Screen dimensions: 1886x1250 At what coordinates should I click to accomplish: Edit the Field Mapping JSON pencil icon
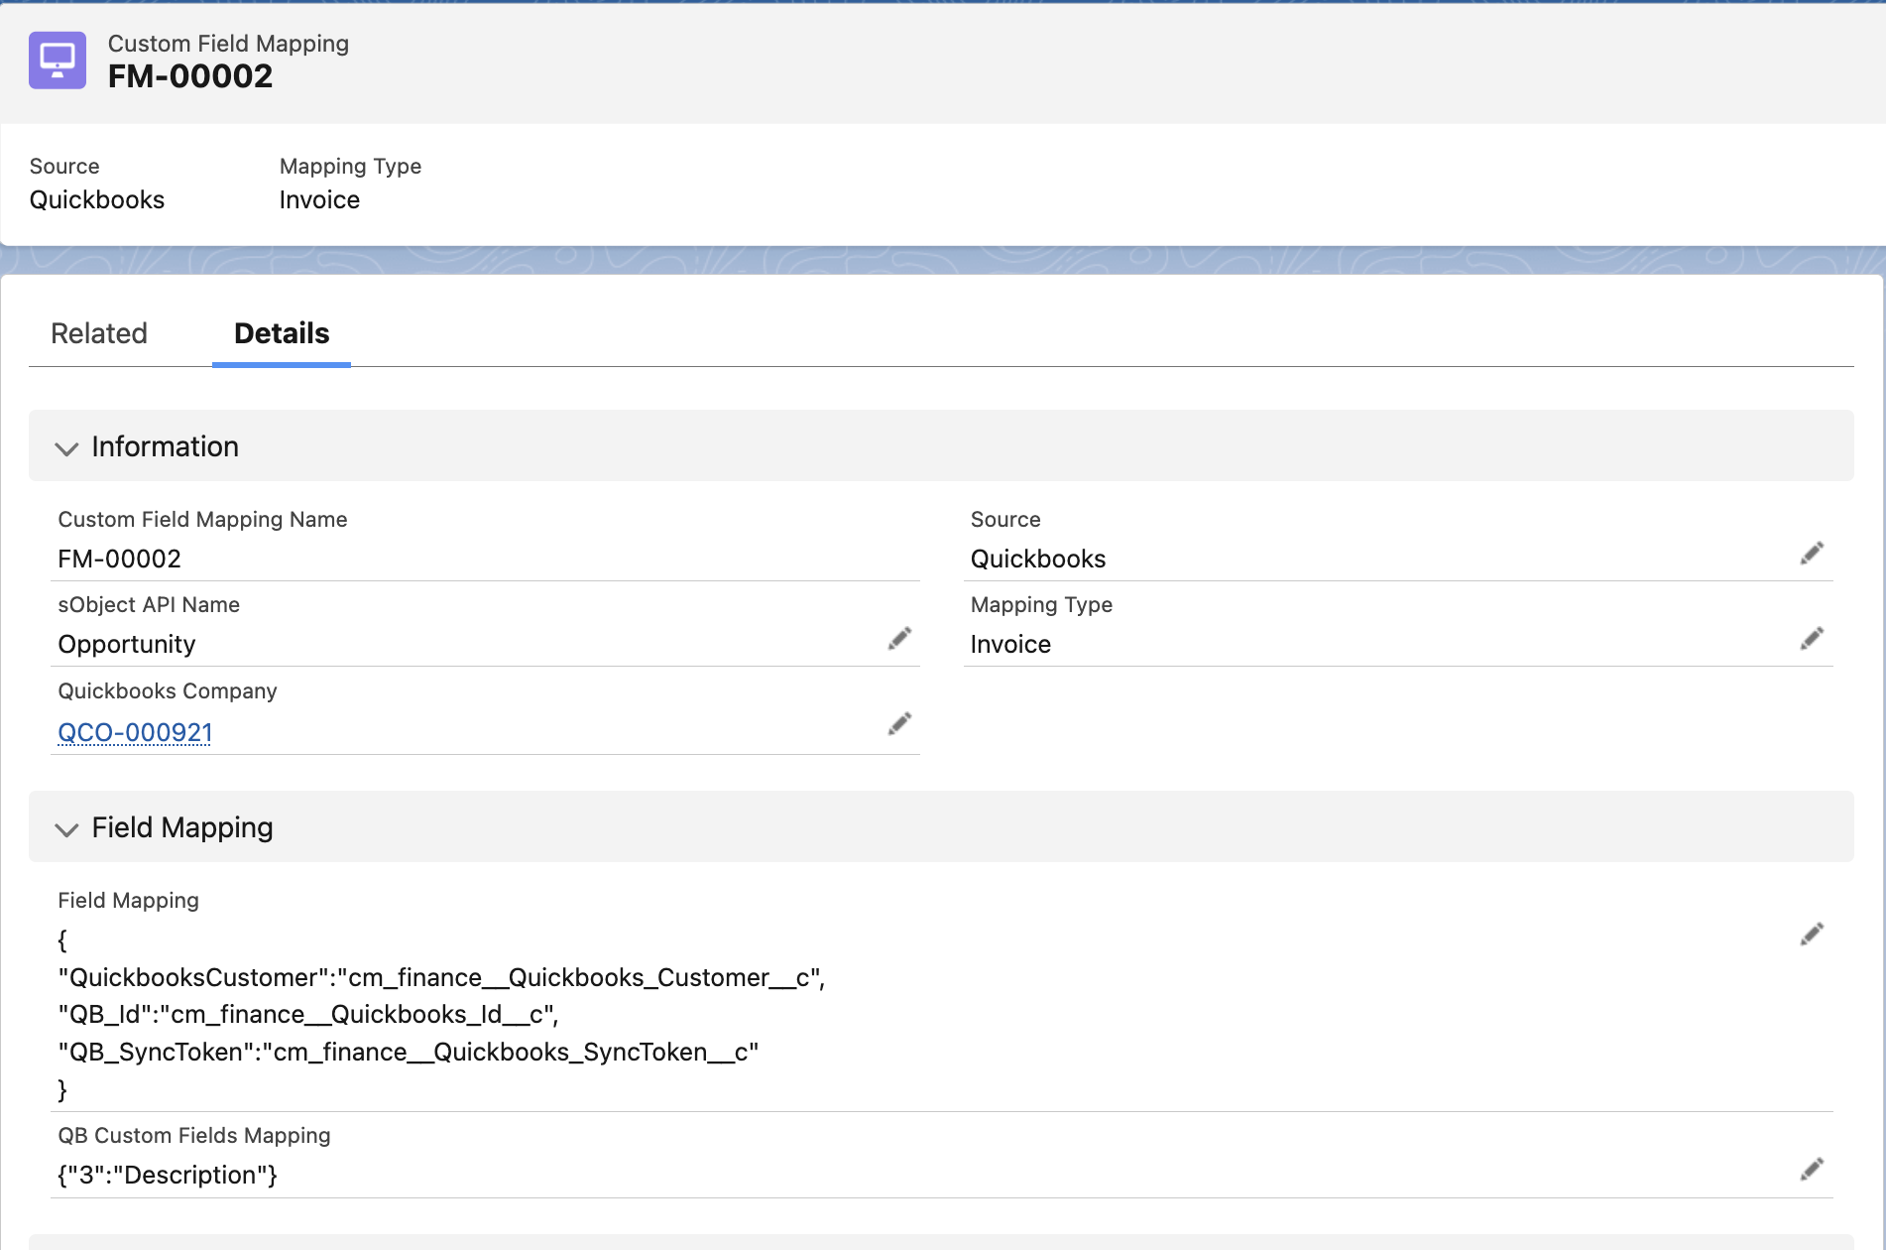tap(1812, 935)
